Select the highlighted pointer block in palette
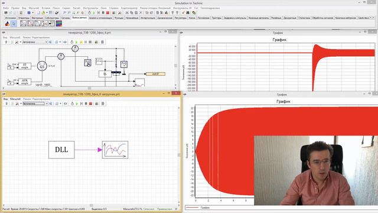 (14, 24)
